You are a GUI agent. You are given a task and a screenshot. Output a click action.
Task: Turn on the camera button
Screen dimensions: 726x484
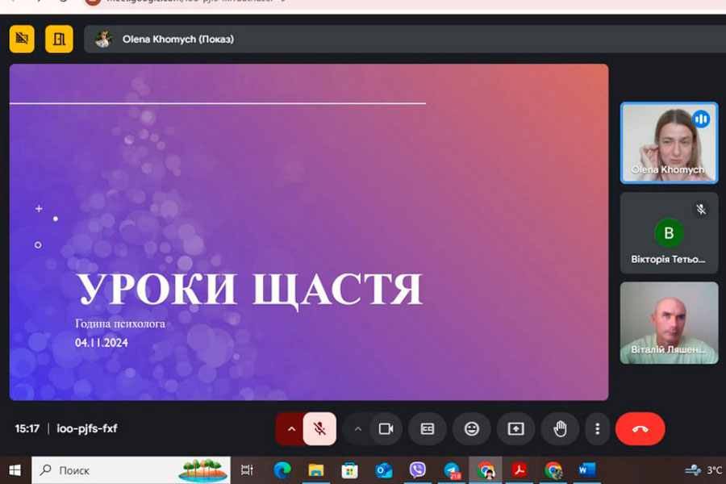[386, 429]
